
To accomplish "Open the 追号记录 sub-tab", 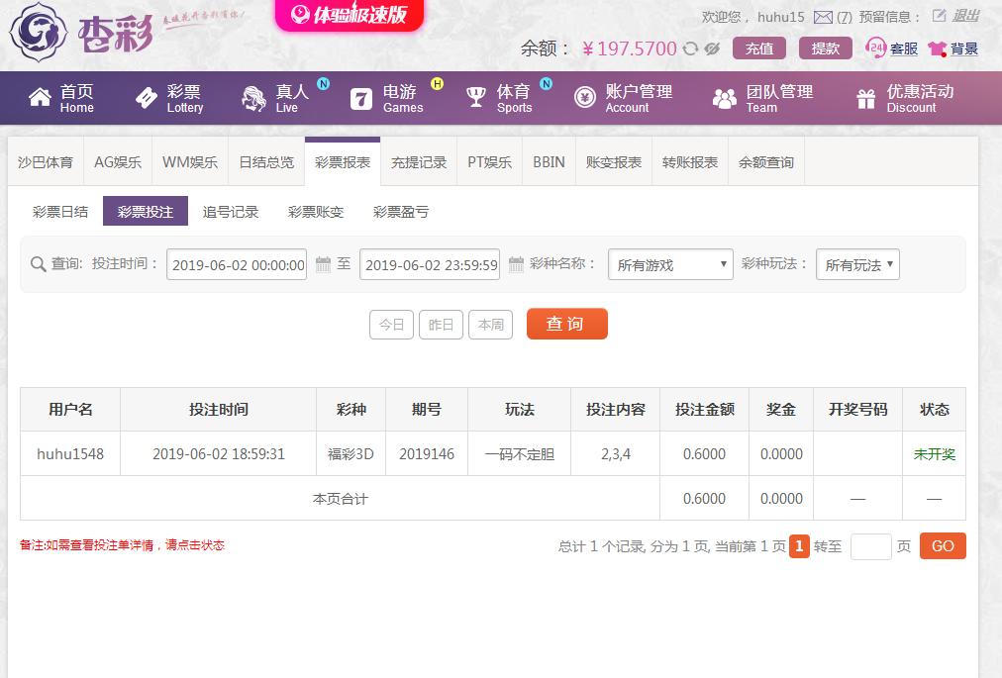I will tap(230, 212).
